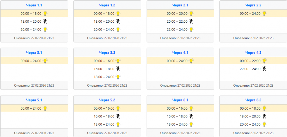Click the Оновлено timestamp under Черга 1.2
This screenshot has height=137, width=287.
click(107, 38)
